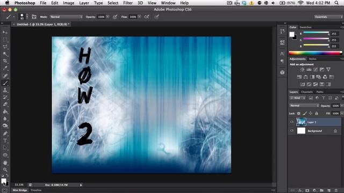
Task: Toggle Quick Mask mode
Action: (x=5, y=191)
